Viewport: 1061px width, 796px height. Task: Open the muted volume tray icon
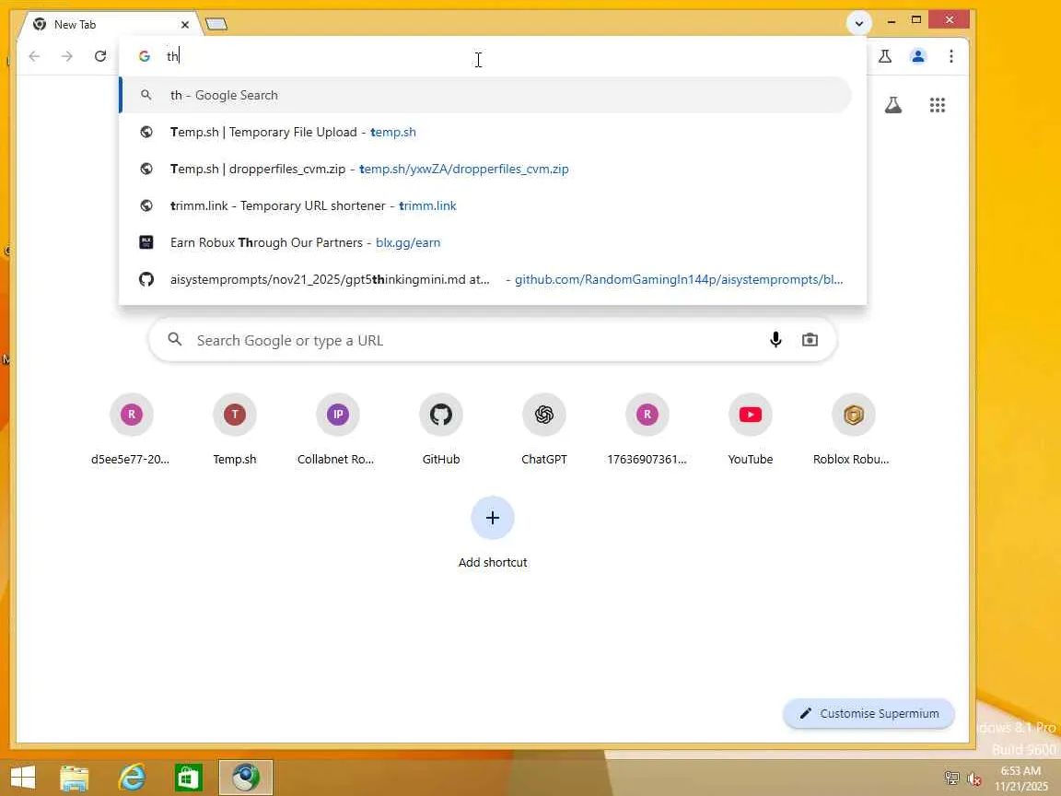tap(974, 778)
